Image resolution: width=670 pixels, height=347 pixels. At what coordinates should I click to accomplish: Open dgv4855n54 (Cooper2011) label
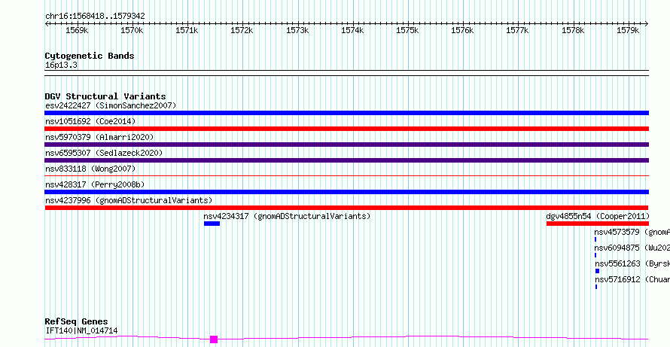point(598,216)
